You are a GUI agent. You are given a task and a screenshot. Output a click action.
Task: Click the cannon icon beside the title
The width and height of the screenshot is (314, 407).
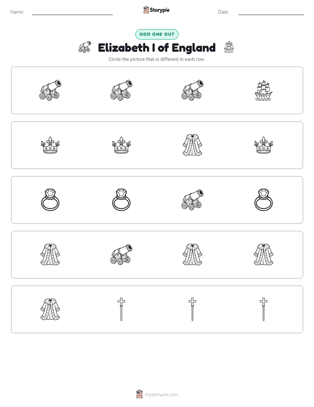click(85, 47)
